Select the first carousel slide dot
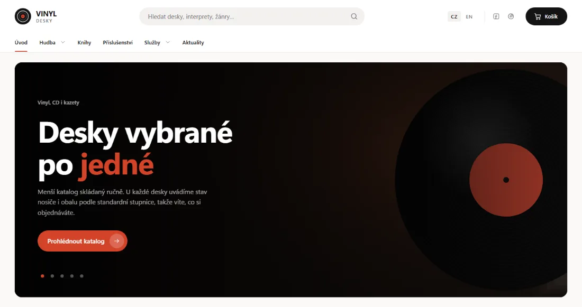 pos(42,276)
